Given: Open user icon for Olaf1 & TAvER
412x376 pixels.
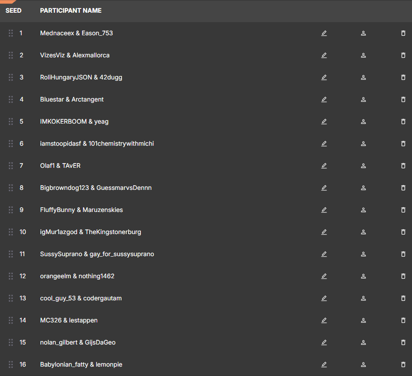Looking at the screenshot, I should (x=363, y=166).
